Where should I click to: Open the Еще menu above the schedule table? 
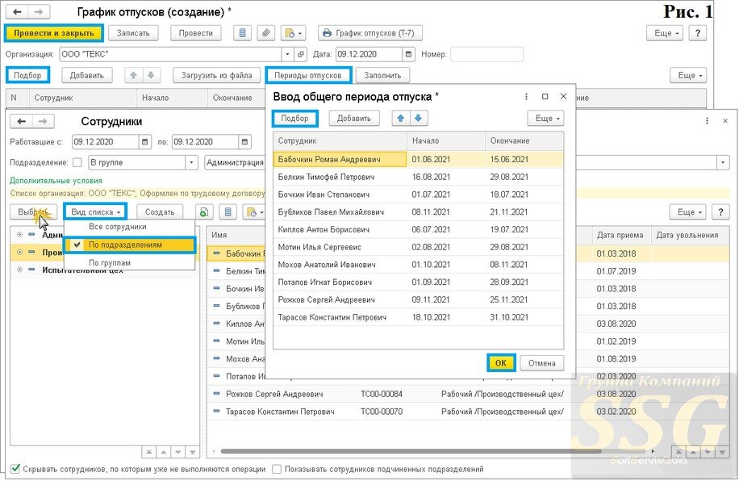688,75
